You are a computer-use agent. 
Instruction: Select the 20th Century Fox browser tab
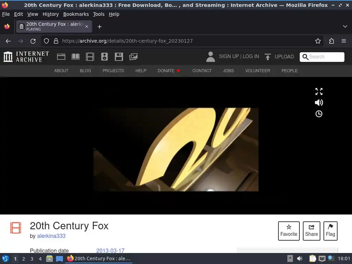(54, 26)
